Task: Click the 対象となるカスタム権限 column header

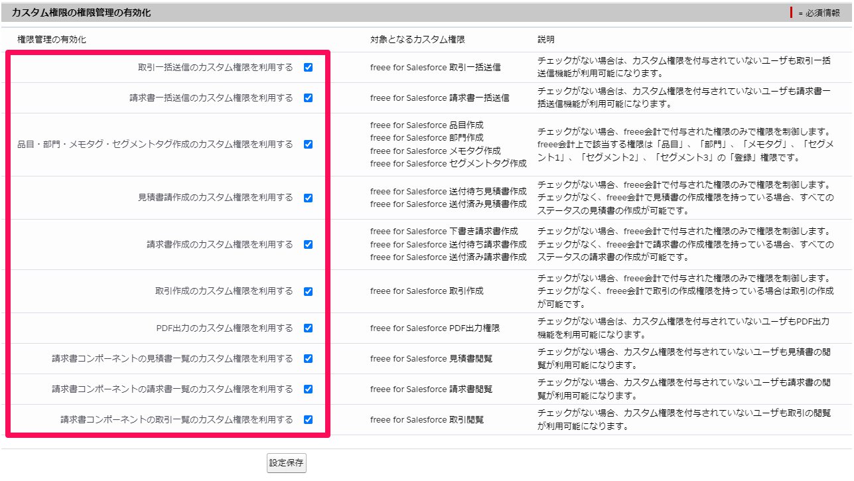Action: pos(417,40)
